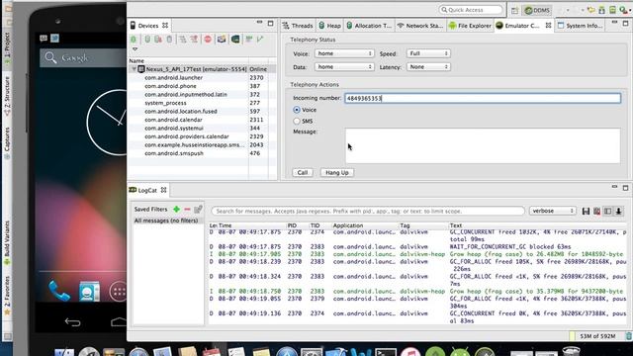Open the Network Statistics tab
Viewport: 633px width, 356px height.
point(420,26)
